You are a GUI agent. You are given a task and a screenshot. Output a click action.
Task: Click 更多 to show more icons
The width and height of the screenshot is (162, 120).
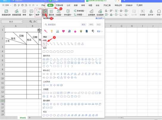[x=99, y=31]
